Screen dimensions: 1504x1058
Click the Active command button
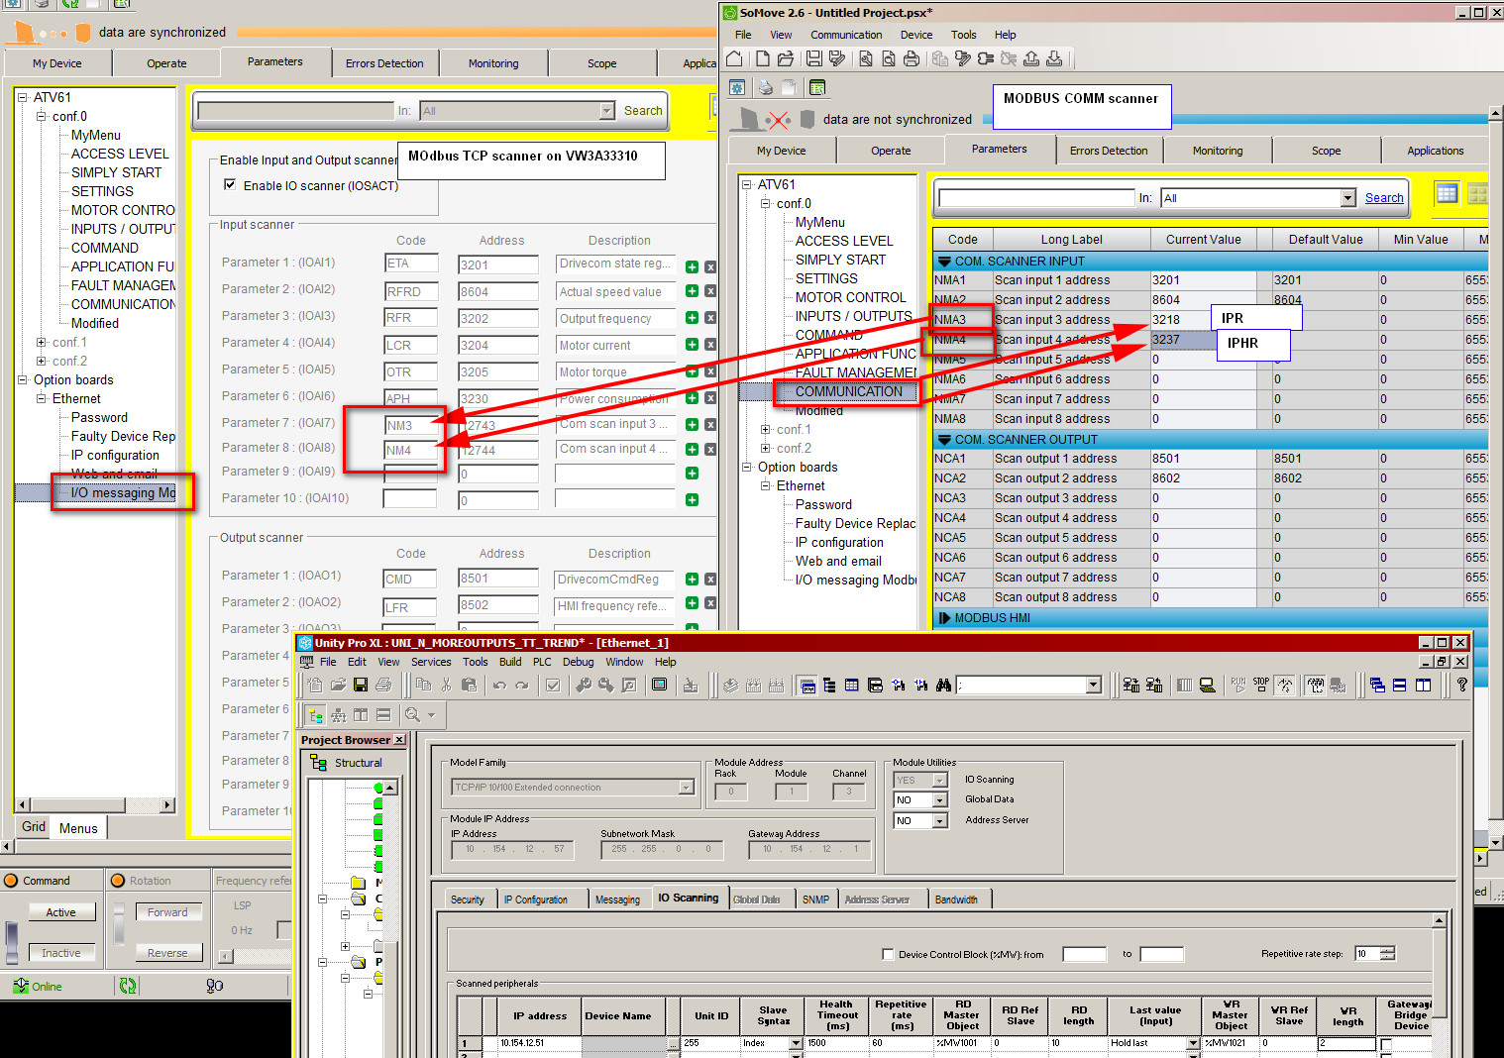60,912
